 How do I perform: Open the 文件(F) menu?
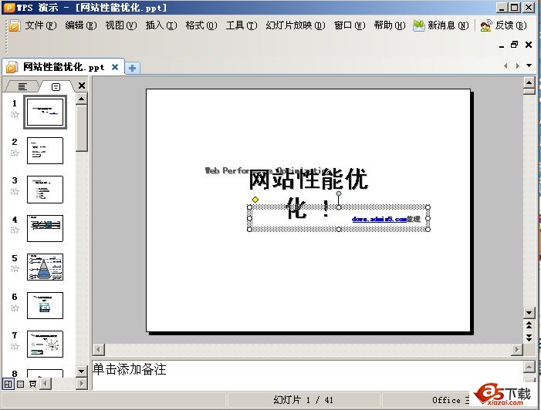coord(41,25)
